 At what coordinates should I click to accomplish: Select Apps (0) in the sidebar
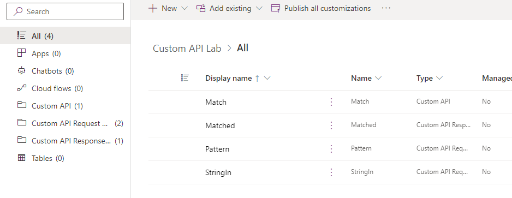[x=66, y=53]
